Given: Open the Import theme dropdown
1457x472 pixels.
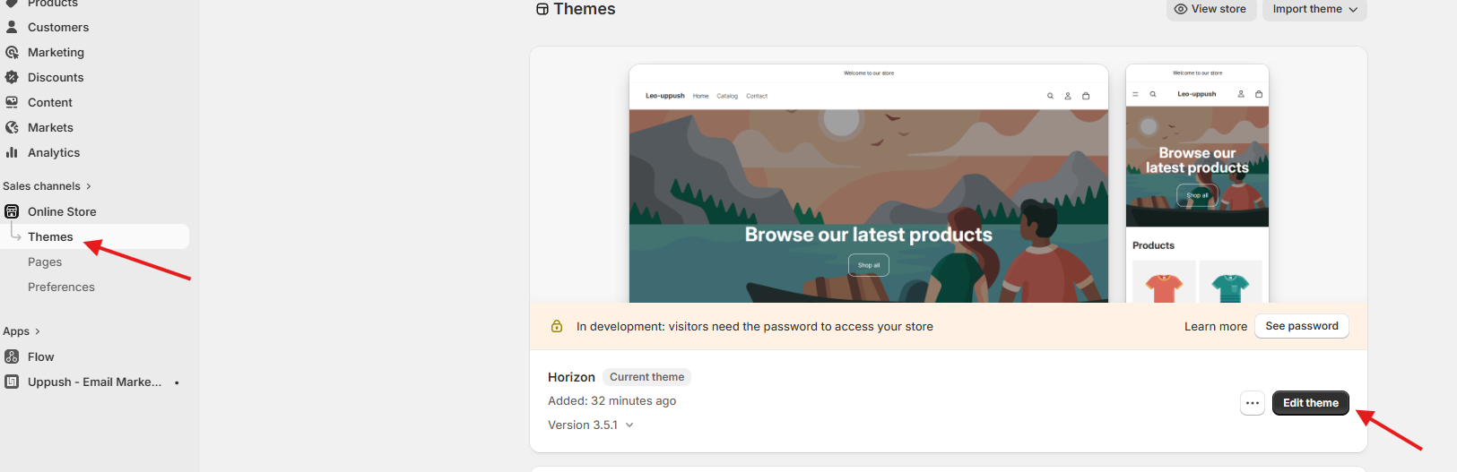Looking at the screenshot, I should (x=1315, y=9).
